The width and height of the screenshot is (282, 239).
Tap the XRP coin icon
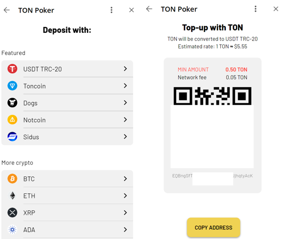pyautogui.click(x=13, y=213)
